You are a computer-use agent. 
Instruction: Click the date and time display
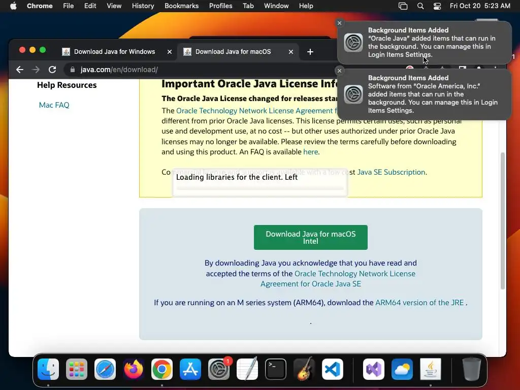(x=480, y=6)
